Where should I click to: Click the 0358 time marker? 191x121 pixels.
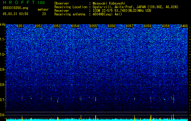[148, 26]
